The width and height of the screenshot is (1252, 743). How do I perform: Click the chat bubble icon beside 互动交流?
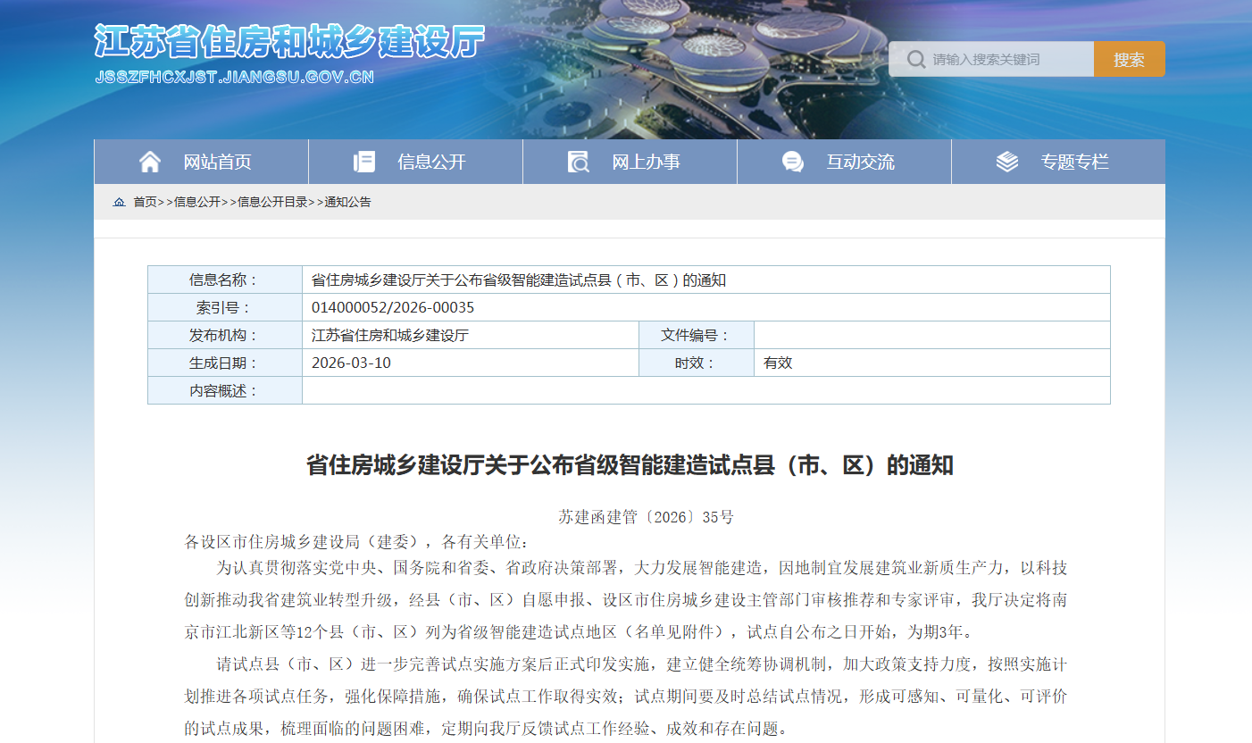tap(792, 161)
